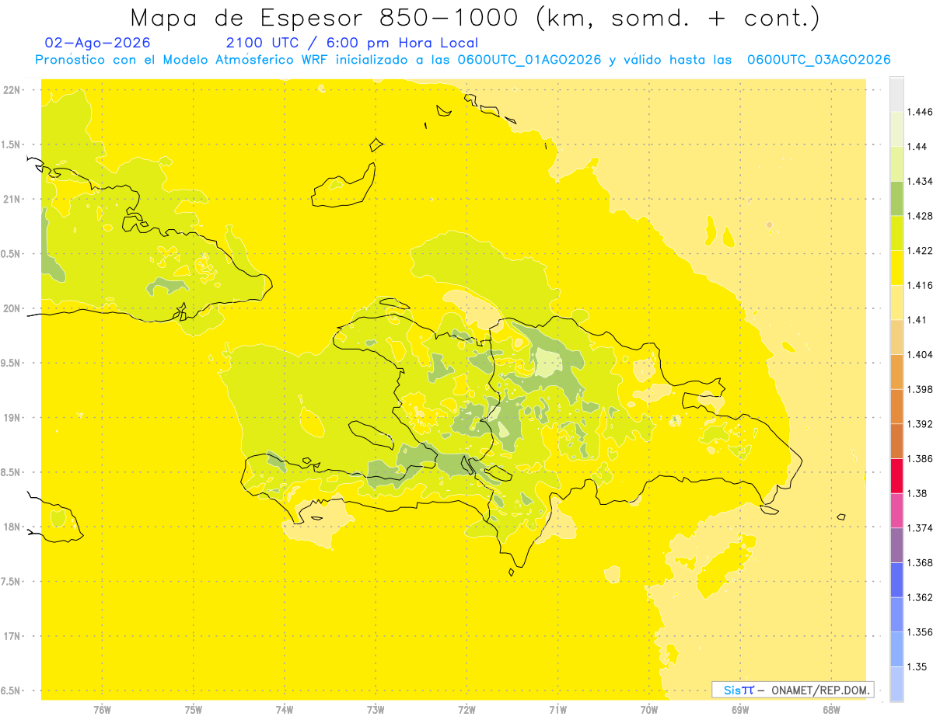Click the legend value '1.368'
Image resolution: width=933 pixels, height=720 pixels.
coord(920,562)
